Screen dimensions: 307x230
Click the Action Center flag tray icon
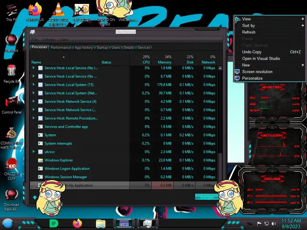click(x=259, y=223)
